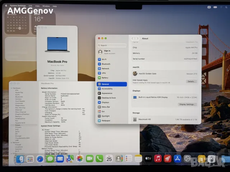Viewport: 230px width, 172px height.
Task: Select Apple Pay in the System Information tree
Action: [x=19, y=92]
